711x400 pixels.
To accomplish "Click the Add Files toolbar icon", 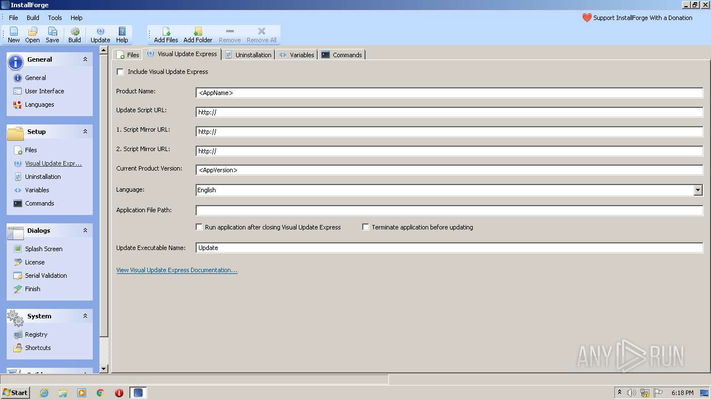I will [166, 34].
